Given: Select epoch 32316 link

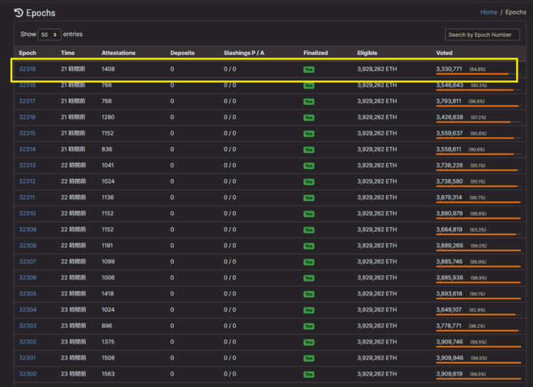Looking at the screenshot, I should click(28, 117).
